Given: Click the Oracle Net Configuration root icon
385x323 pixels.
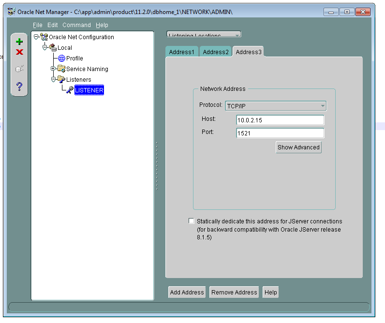Looking at the screenshot, I should pyautogui.click(x=44, y=37).
